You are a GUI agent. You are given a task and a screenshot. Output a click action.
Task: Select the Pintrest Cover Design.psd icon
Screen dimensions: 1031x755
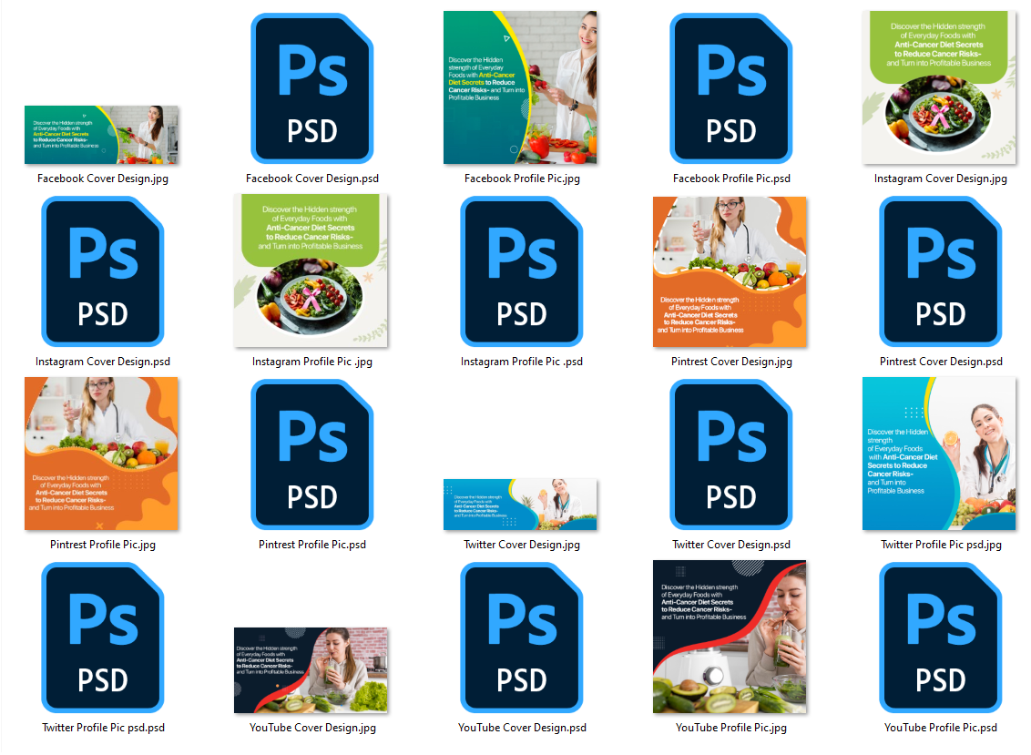pos(940,271)
